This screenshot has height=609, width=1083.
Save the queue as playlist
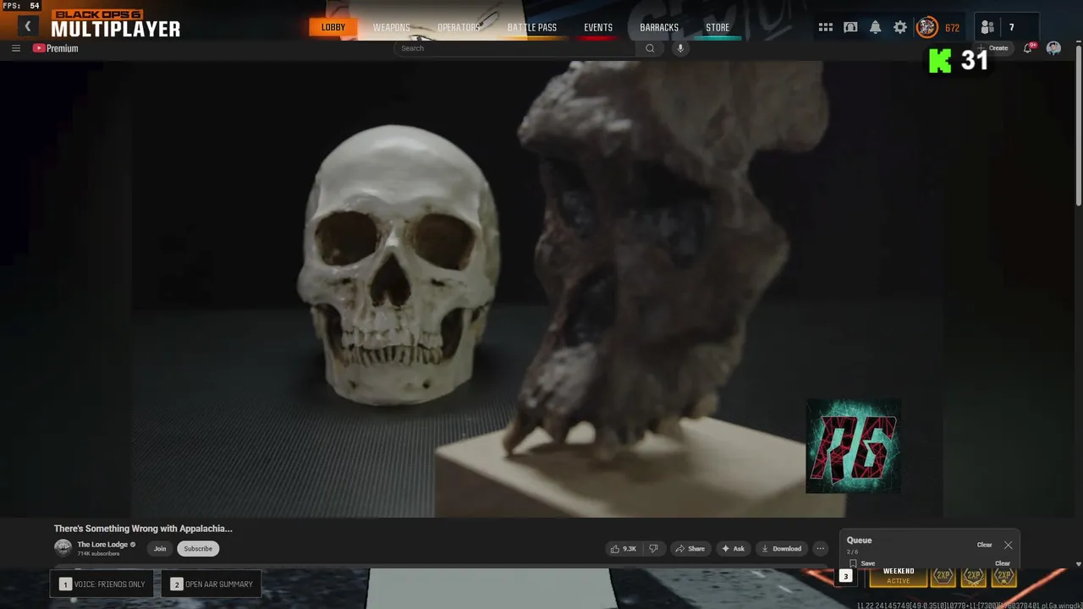(x=863, y=563)
